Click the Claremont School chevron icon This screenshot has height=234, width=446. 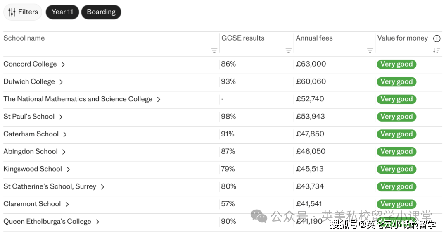tap(67, 204)
